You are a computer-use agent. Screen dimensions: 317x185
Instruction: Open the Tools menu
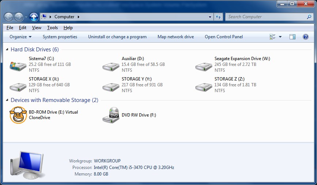click(52, 28)
